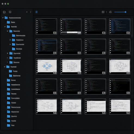The width and height of the screenshot is (134, 134).
Task: Click the leftmost square icon in sidebar header
Action: pos(4,12)
